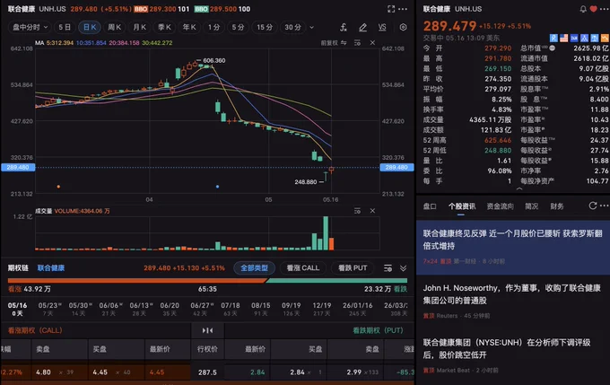The image size is (610, 385).
Task: Select the 30分 minute chart
Action: pos(292,27)
